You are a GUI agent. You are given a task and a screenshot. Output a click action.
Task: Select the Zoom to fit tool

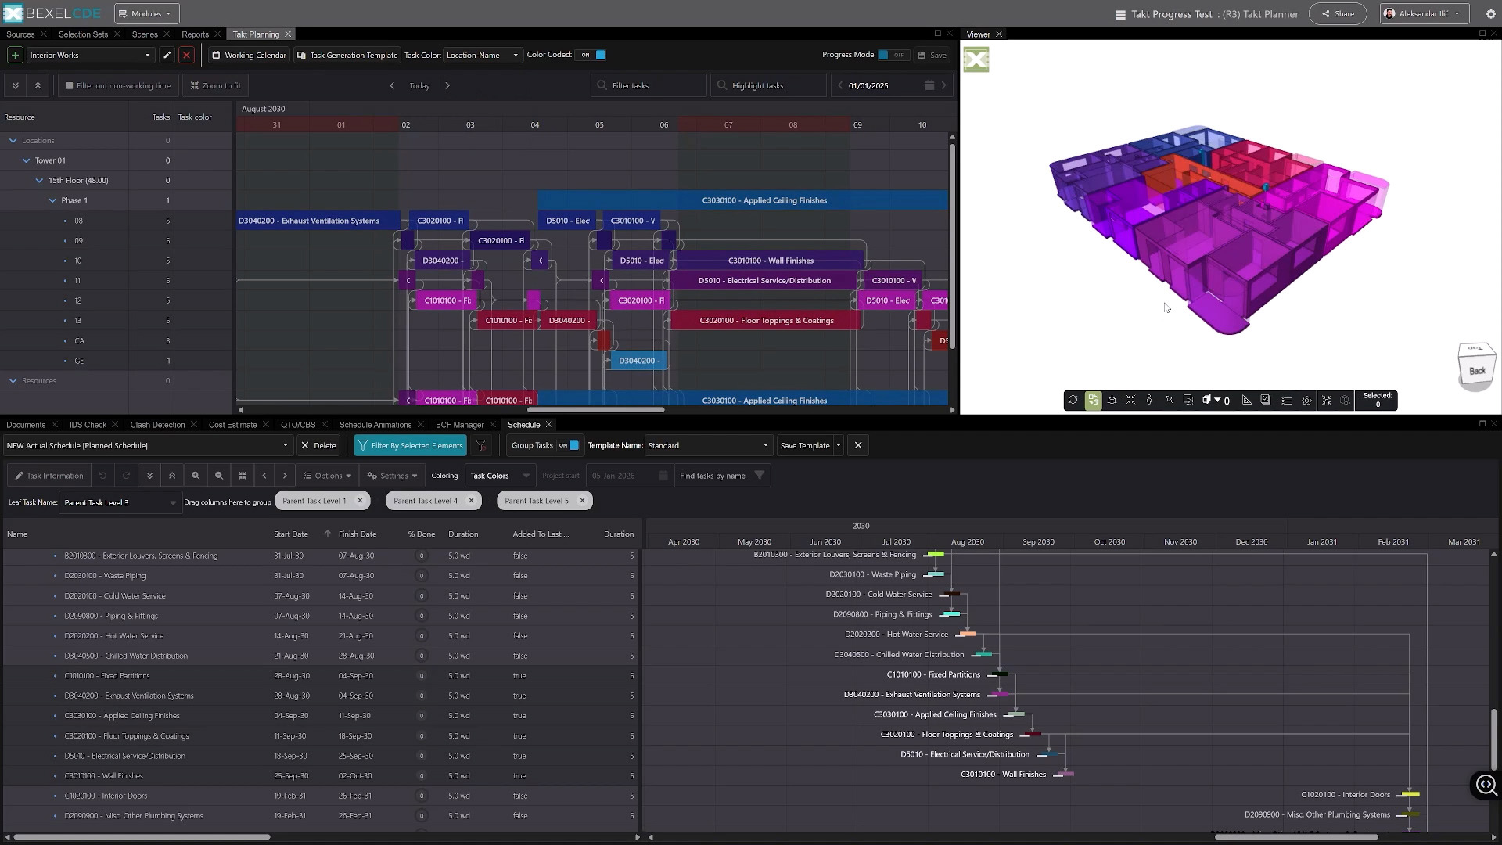tap(215, 85)
